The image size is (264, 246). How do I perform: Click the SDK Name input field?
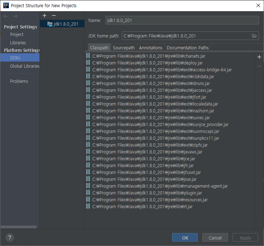tap(182, 20)
